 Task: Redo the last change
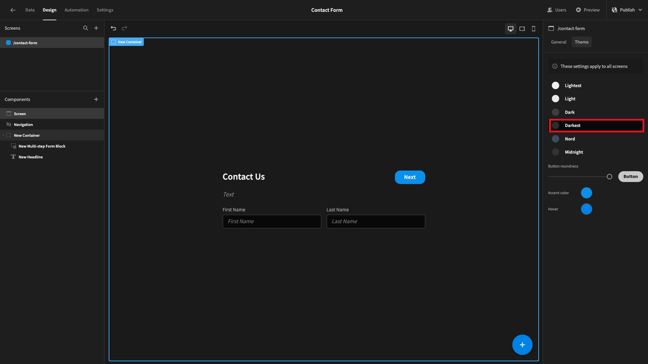coord(125,28)
